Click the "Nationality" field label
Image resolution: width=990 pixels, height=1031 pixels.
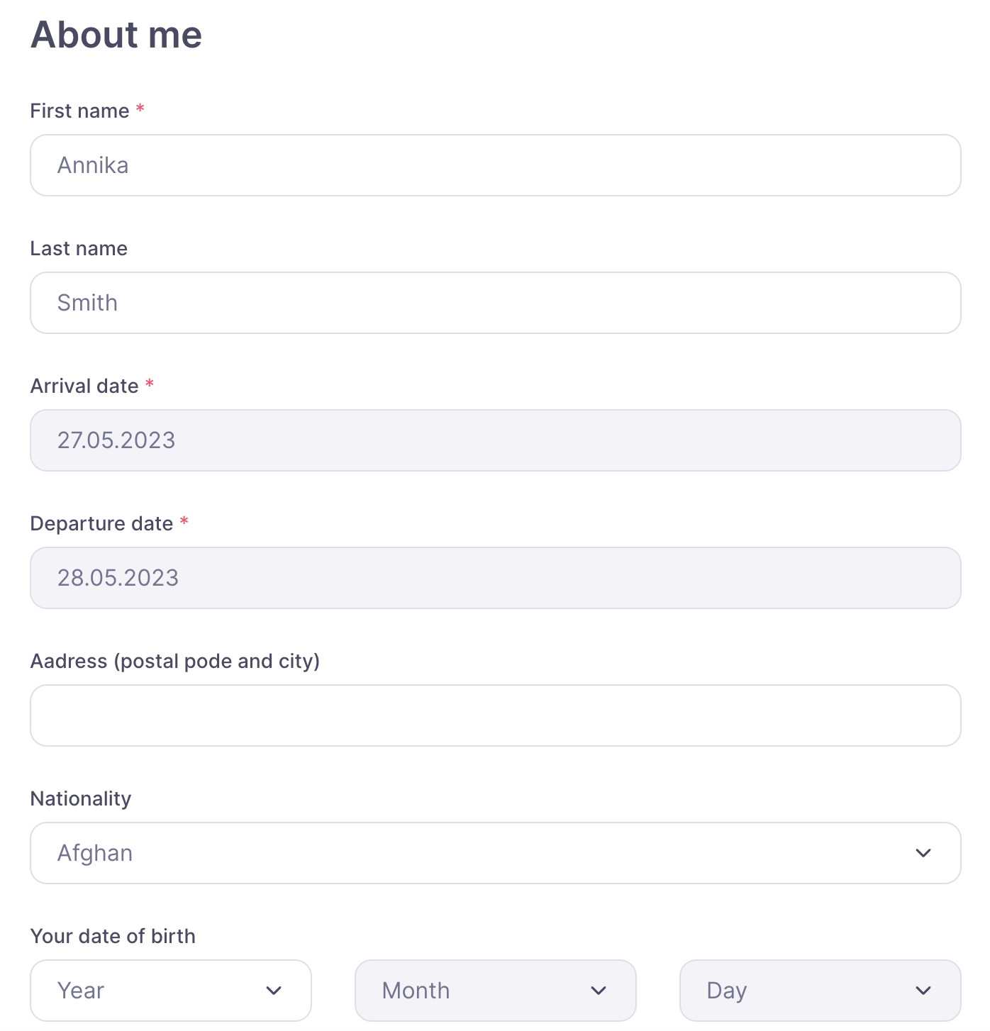(81, 799)
